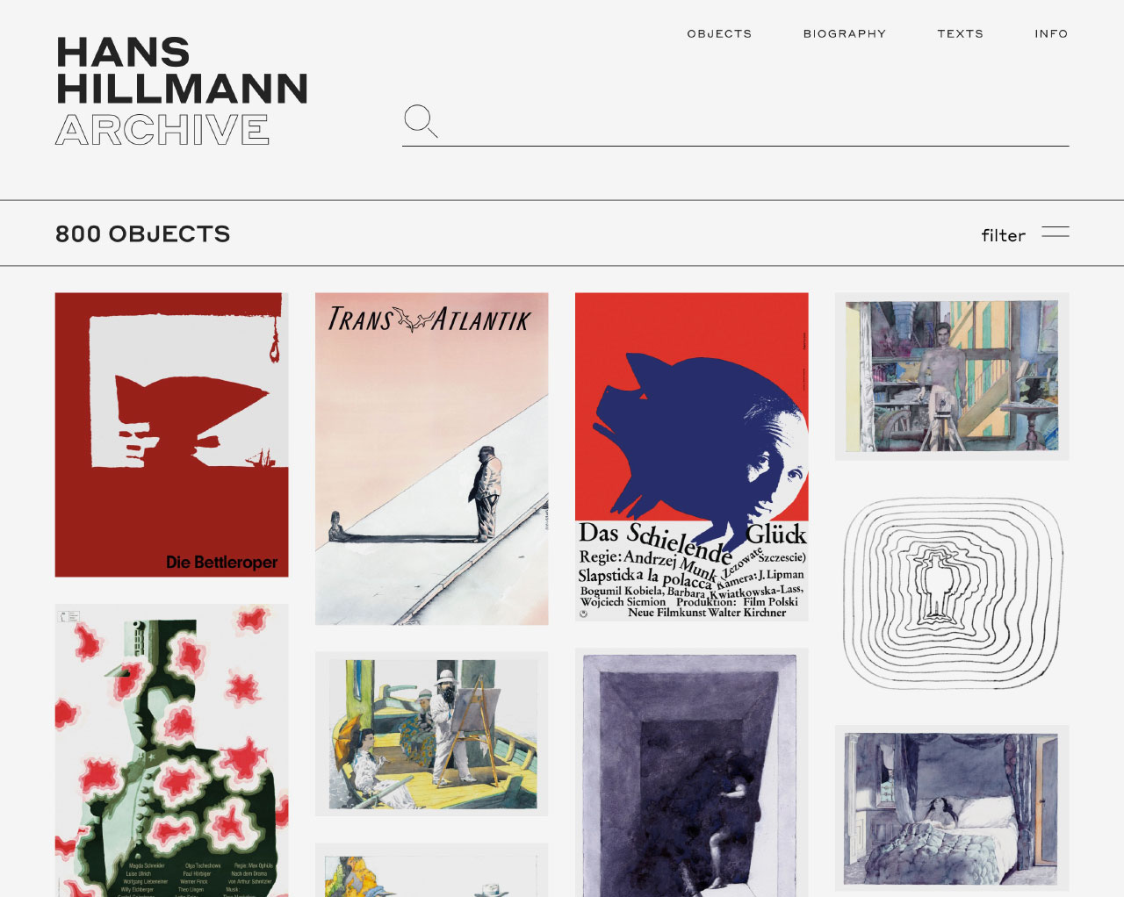Focus the search input field
This screenshot has width=1124, height=897.
(755, 123)
